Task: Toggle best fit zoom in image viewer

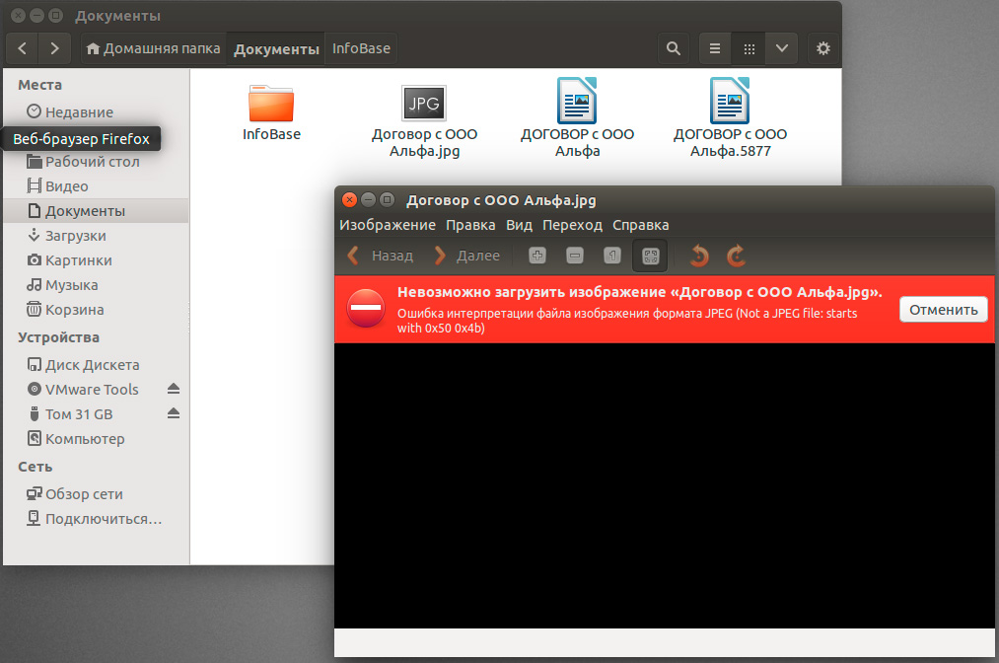Action: pyautogui.click(x=650, y=256)
